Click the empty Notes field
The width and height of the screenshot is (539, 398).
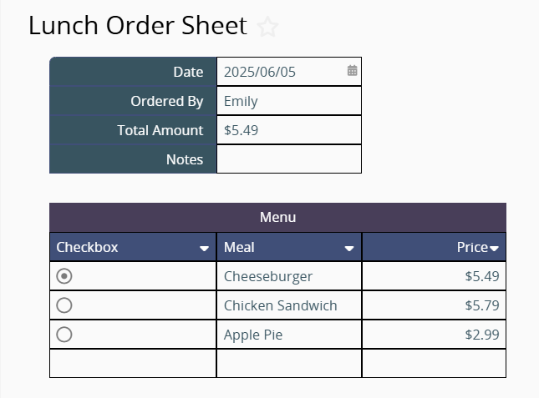pos(289,159)
